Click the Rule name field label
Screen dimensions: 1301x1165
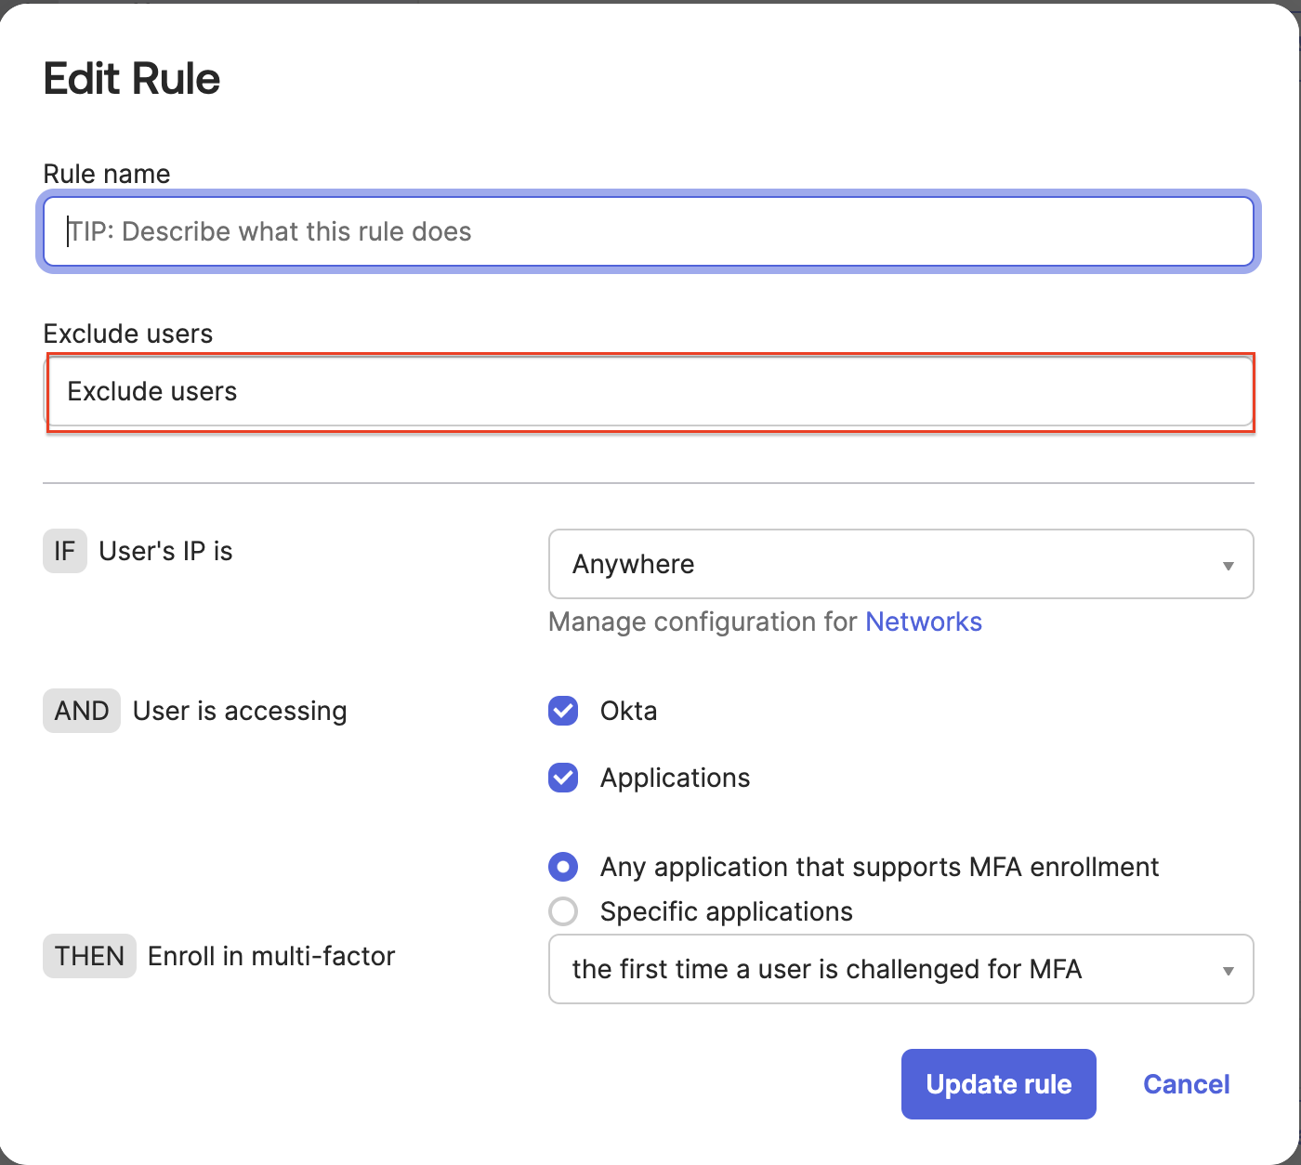[107, 174]
